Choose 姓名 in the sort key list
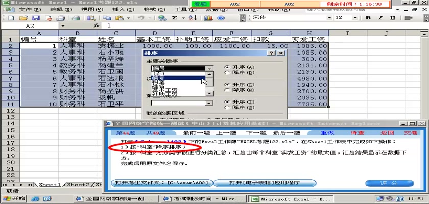 [178, 86]
